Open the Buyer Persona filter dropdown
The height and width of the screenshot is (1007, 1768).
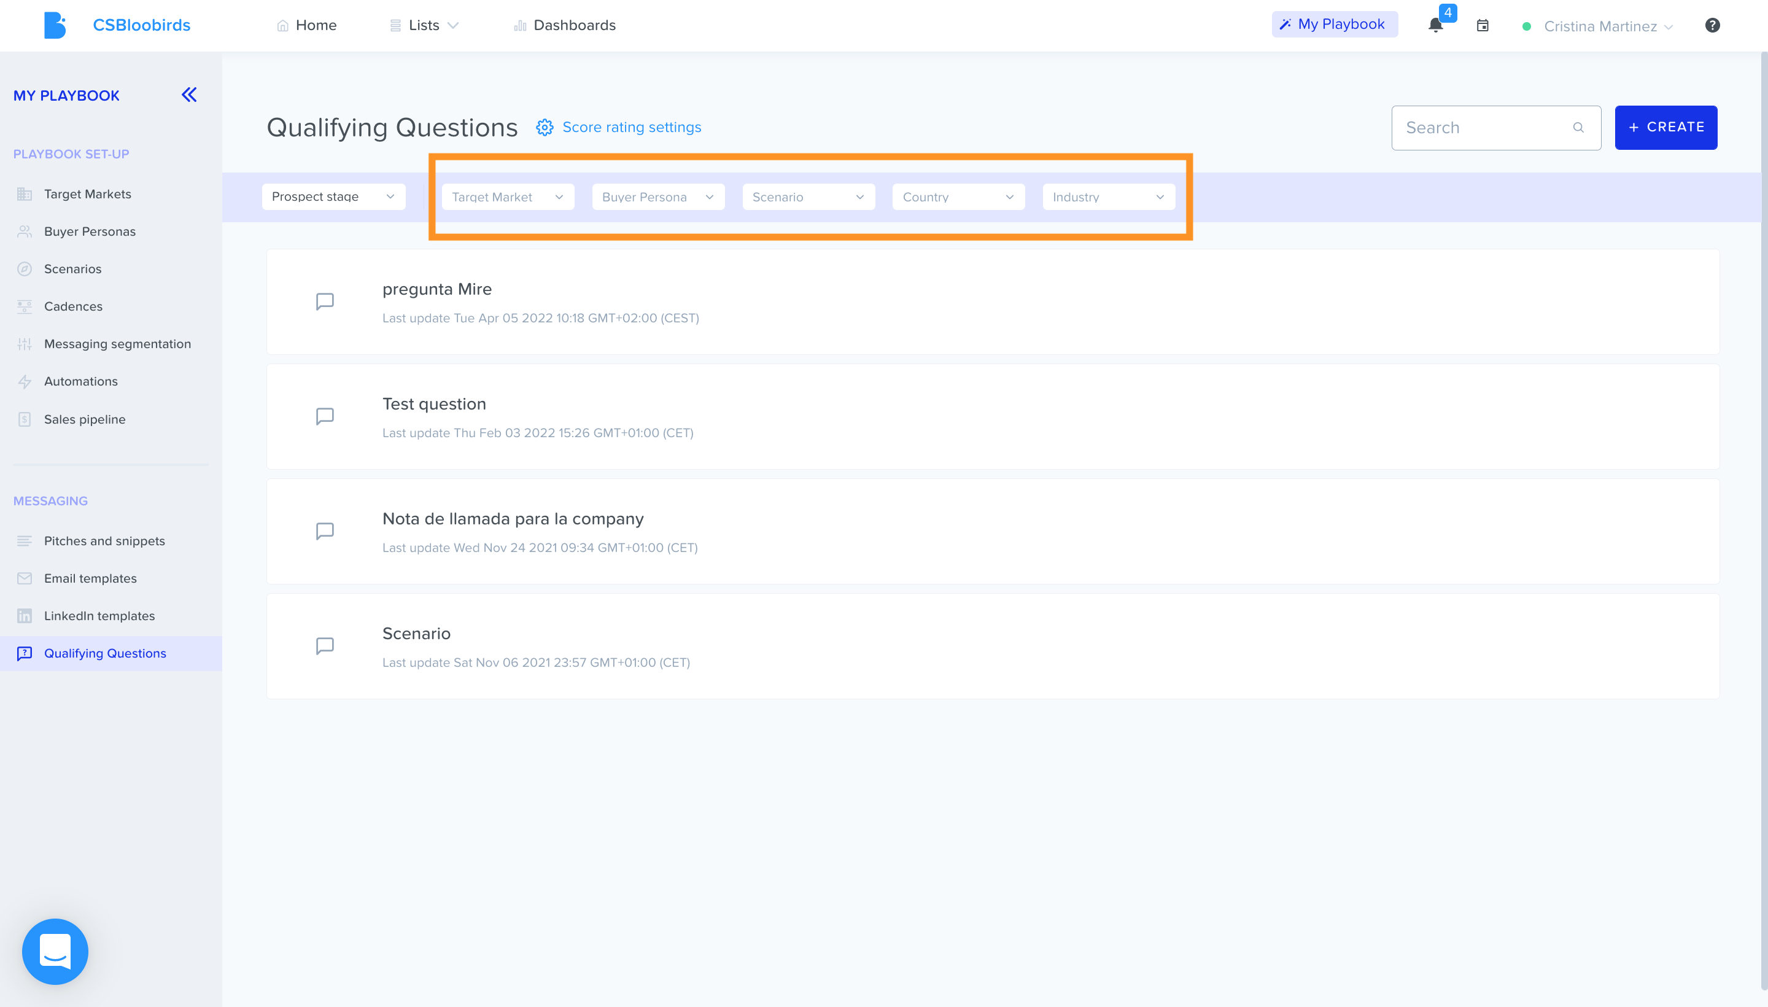pyautogui.click(x=658, y=197)
